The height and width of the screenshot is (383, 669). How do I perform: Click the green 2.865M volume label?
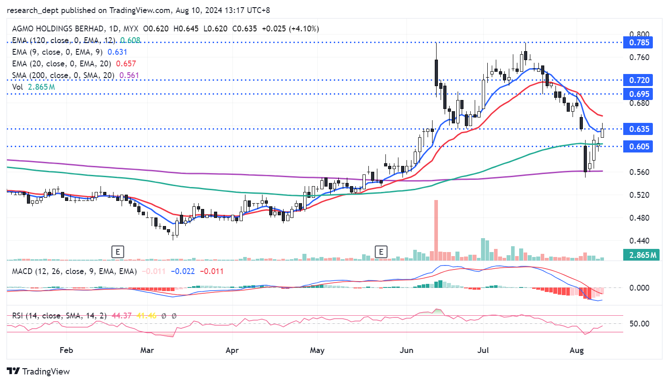click(x=642, y=255)
